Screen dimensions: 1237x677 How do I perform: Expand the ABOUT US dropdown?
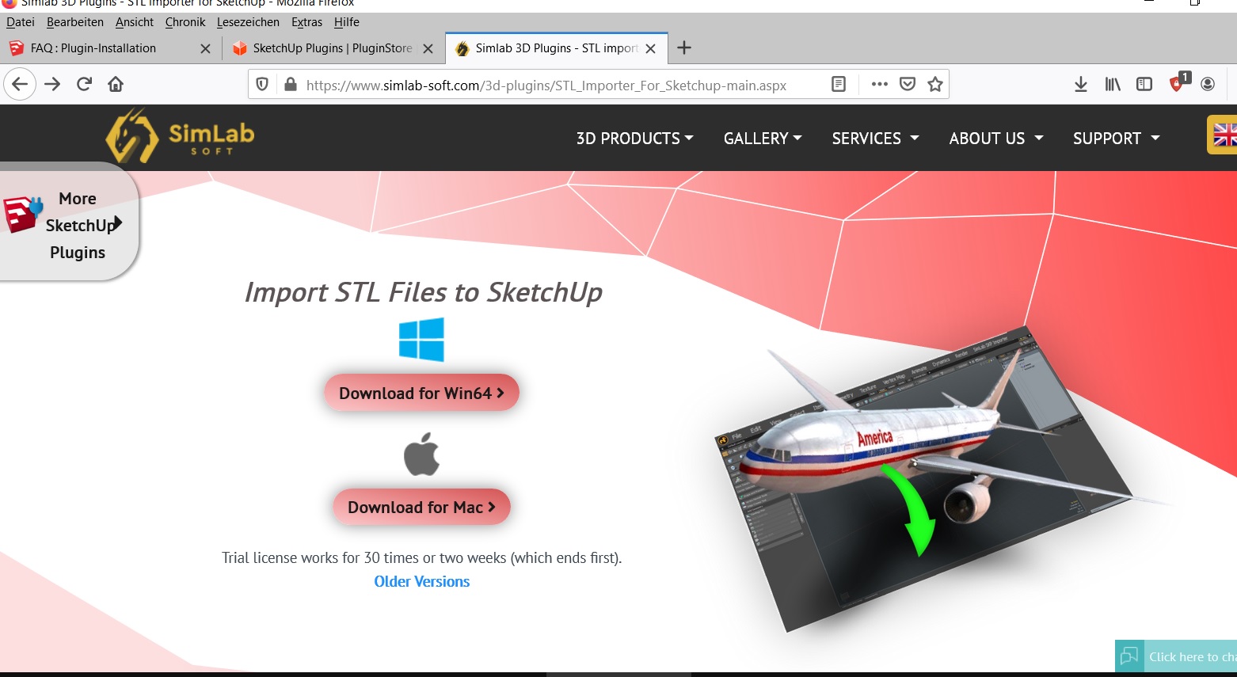tap(996, 139)
